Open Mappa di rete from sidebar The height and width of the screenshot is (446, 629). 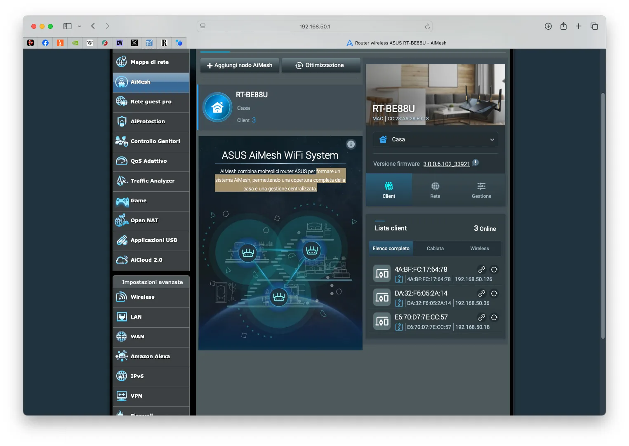151,62
